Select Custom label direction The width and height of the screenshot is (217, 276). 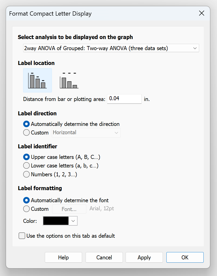[26, 132]
